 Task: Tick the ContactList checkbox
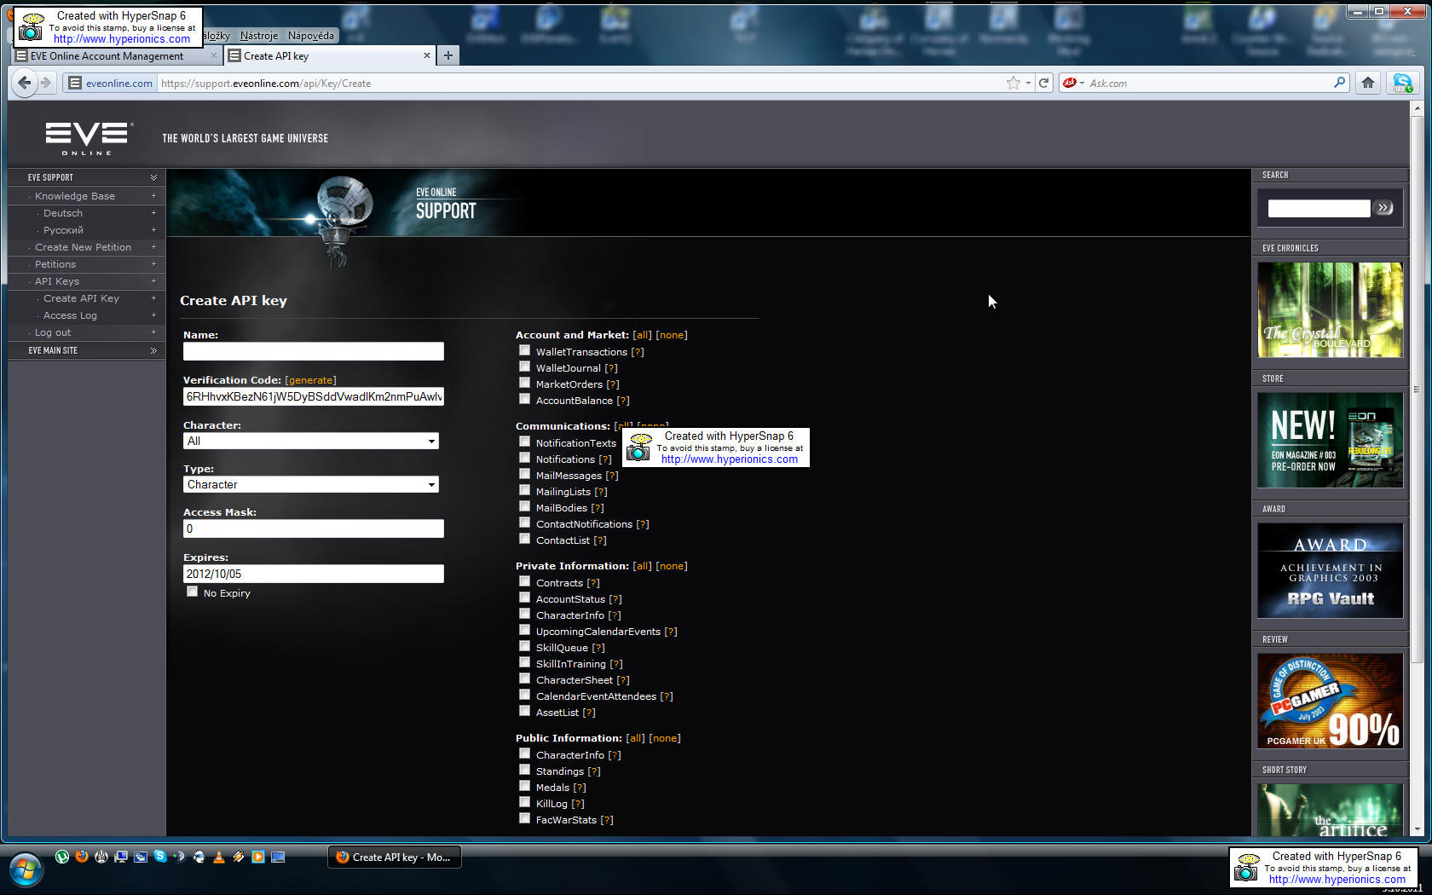(x=525, y=539)
